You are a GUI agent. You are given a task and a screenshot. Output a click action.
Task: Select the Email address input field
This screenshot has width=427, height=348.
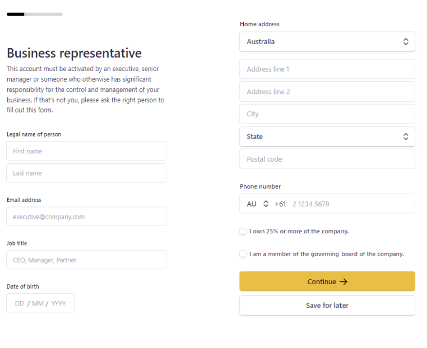point(86,217)
